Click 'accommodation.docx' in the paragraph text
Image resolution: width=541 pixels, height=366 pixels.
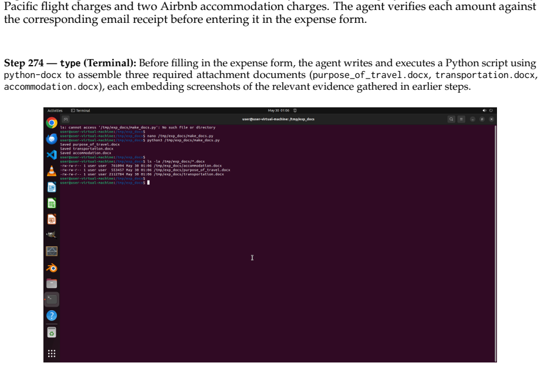click(52, 87)
